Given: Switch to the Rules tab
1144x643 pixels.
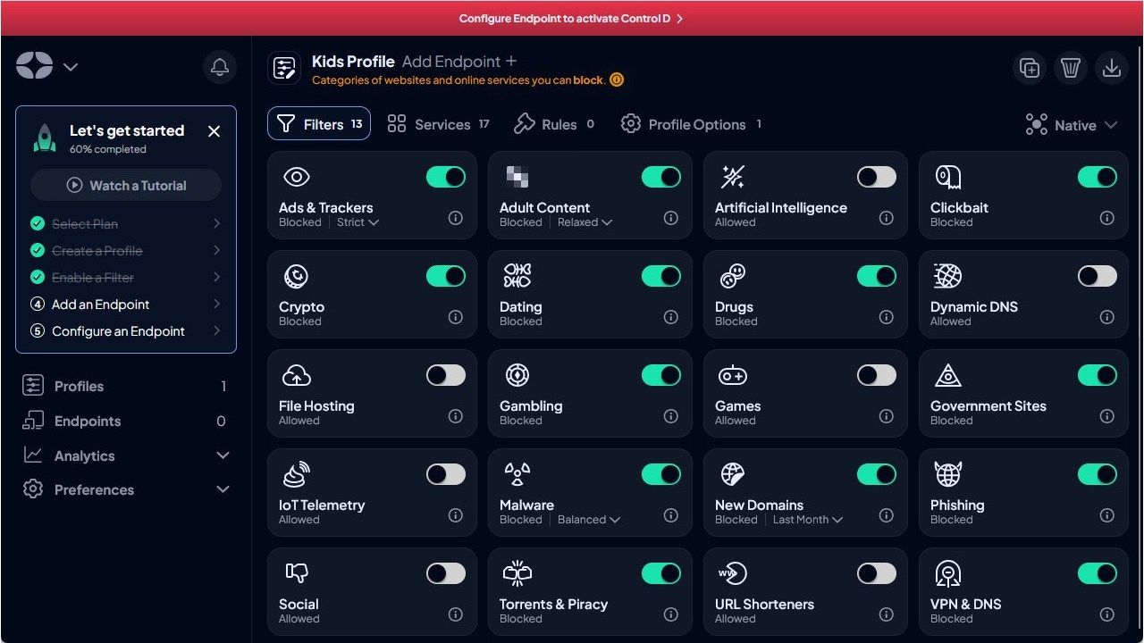Looking at the screenshot, I should tap(554, 124).
